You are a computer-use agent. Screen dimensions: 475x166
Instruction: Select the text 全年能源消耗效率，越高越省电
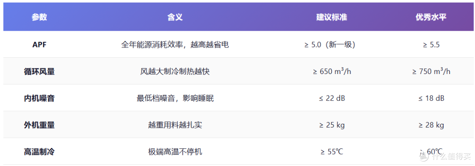[175, 45]
